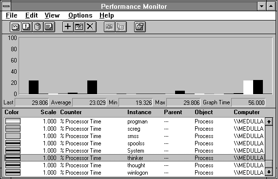Open the Log view cylinder icon
This screenshot has height=179, width=278.
tap(38, 27)
